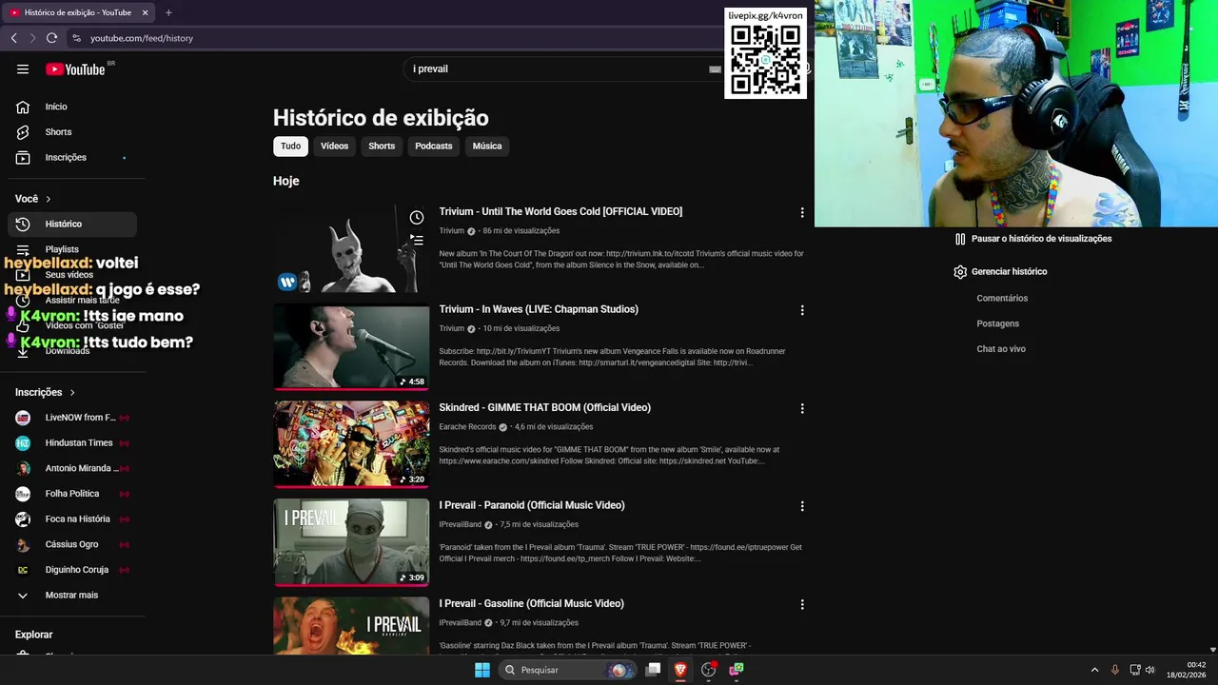Screen dimensions: 1218x685
Task: Click the keyboard icon in search box
Action: tap(715, 69)
